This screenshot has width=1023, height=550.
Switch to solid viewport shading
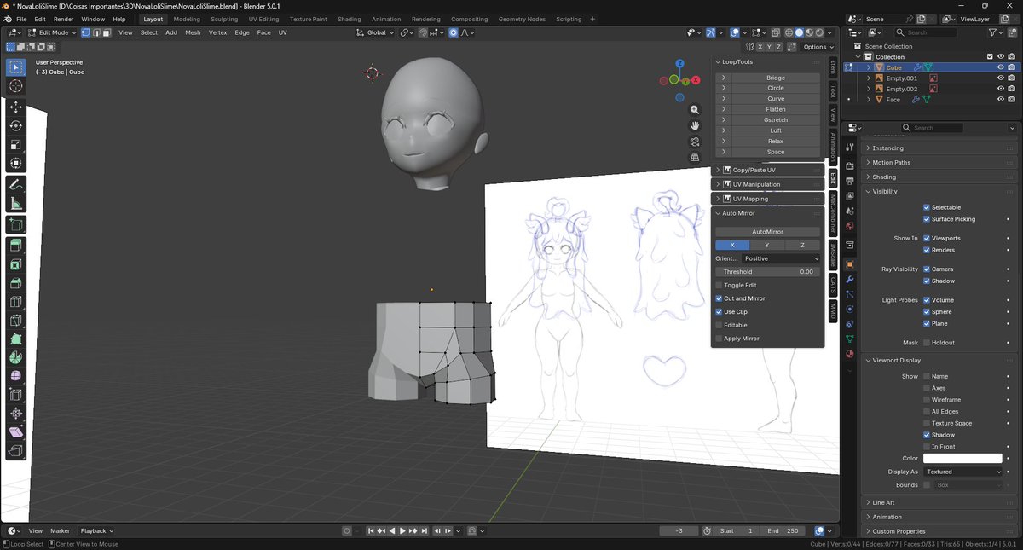[800, 32]
